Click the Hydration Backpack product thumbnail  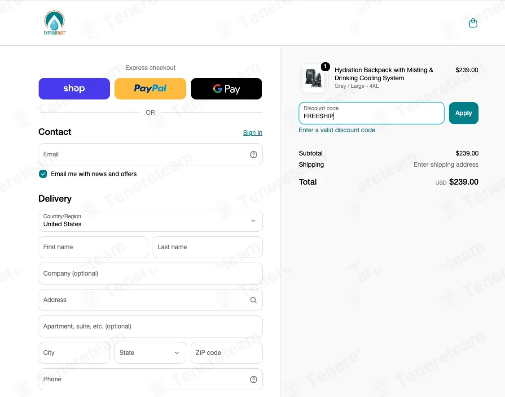click(313, 78)
